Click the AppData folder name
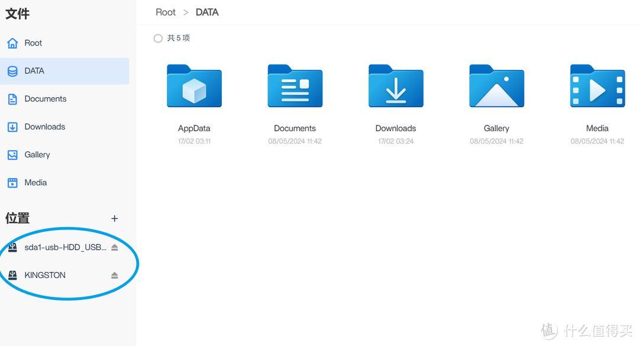The width and height of the screenshot is (639, 346). pos(194,128)
